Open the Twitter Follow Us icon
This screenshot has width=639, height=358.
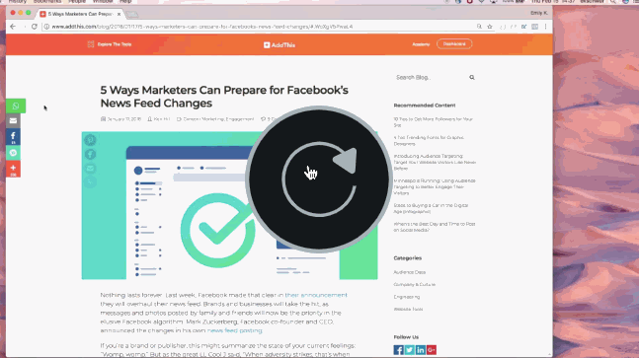[x=410, y=350]
